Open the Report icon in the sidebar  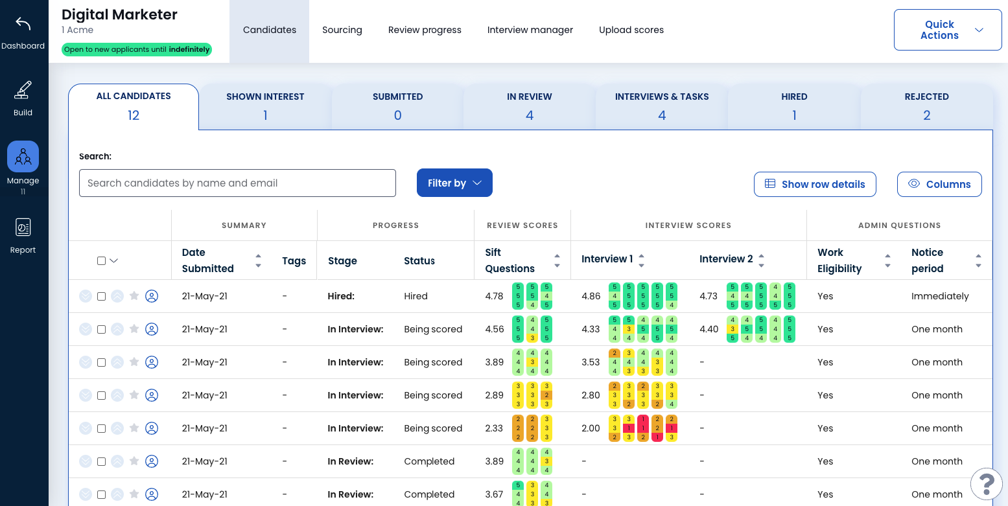(x=23, y=233)
